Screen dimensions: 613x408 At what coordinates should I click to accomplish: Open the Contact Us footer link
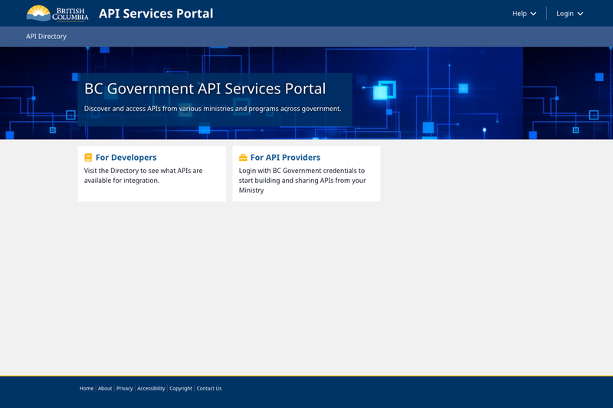(209, 388)
